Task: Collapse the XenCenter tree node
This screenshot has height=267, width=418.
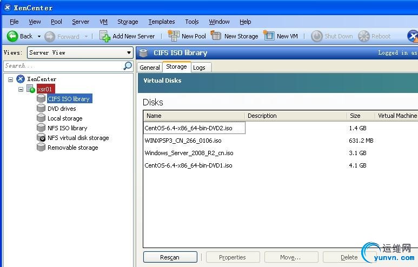Action: [x=10, y=79]
